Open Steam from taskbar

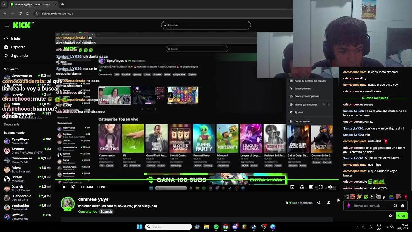(254, 227)
